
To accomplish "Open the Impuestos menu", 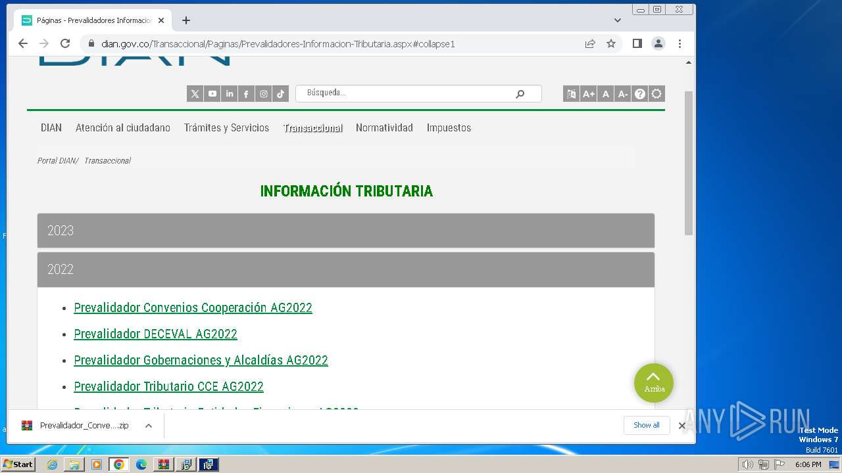I will (449, 127).
